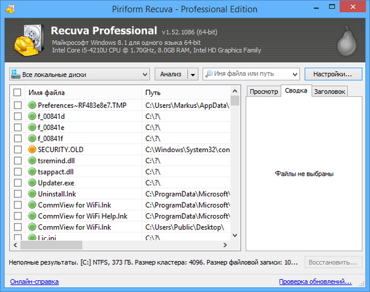Click the green status icon beside Updater.exe

pos(32,182)
